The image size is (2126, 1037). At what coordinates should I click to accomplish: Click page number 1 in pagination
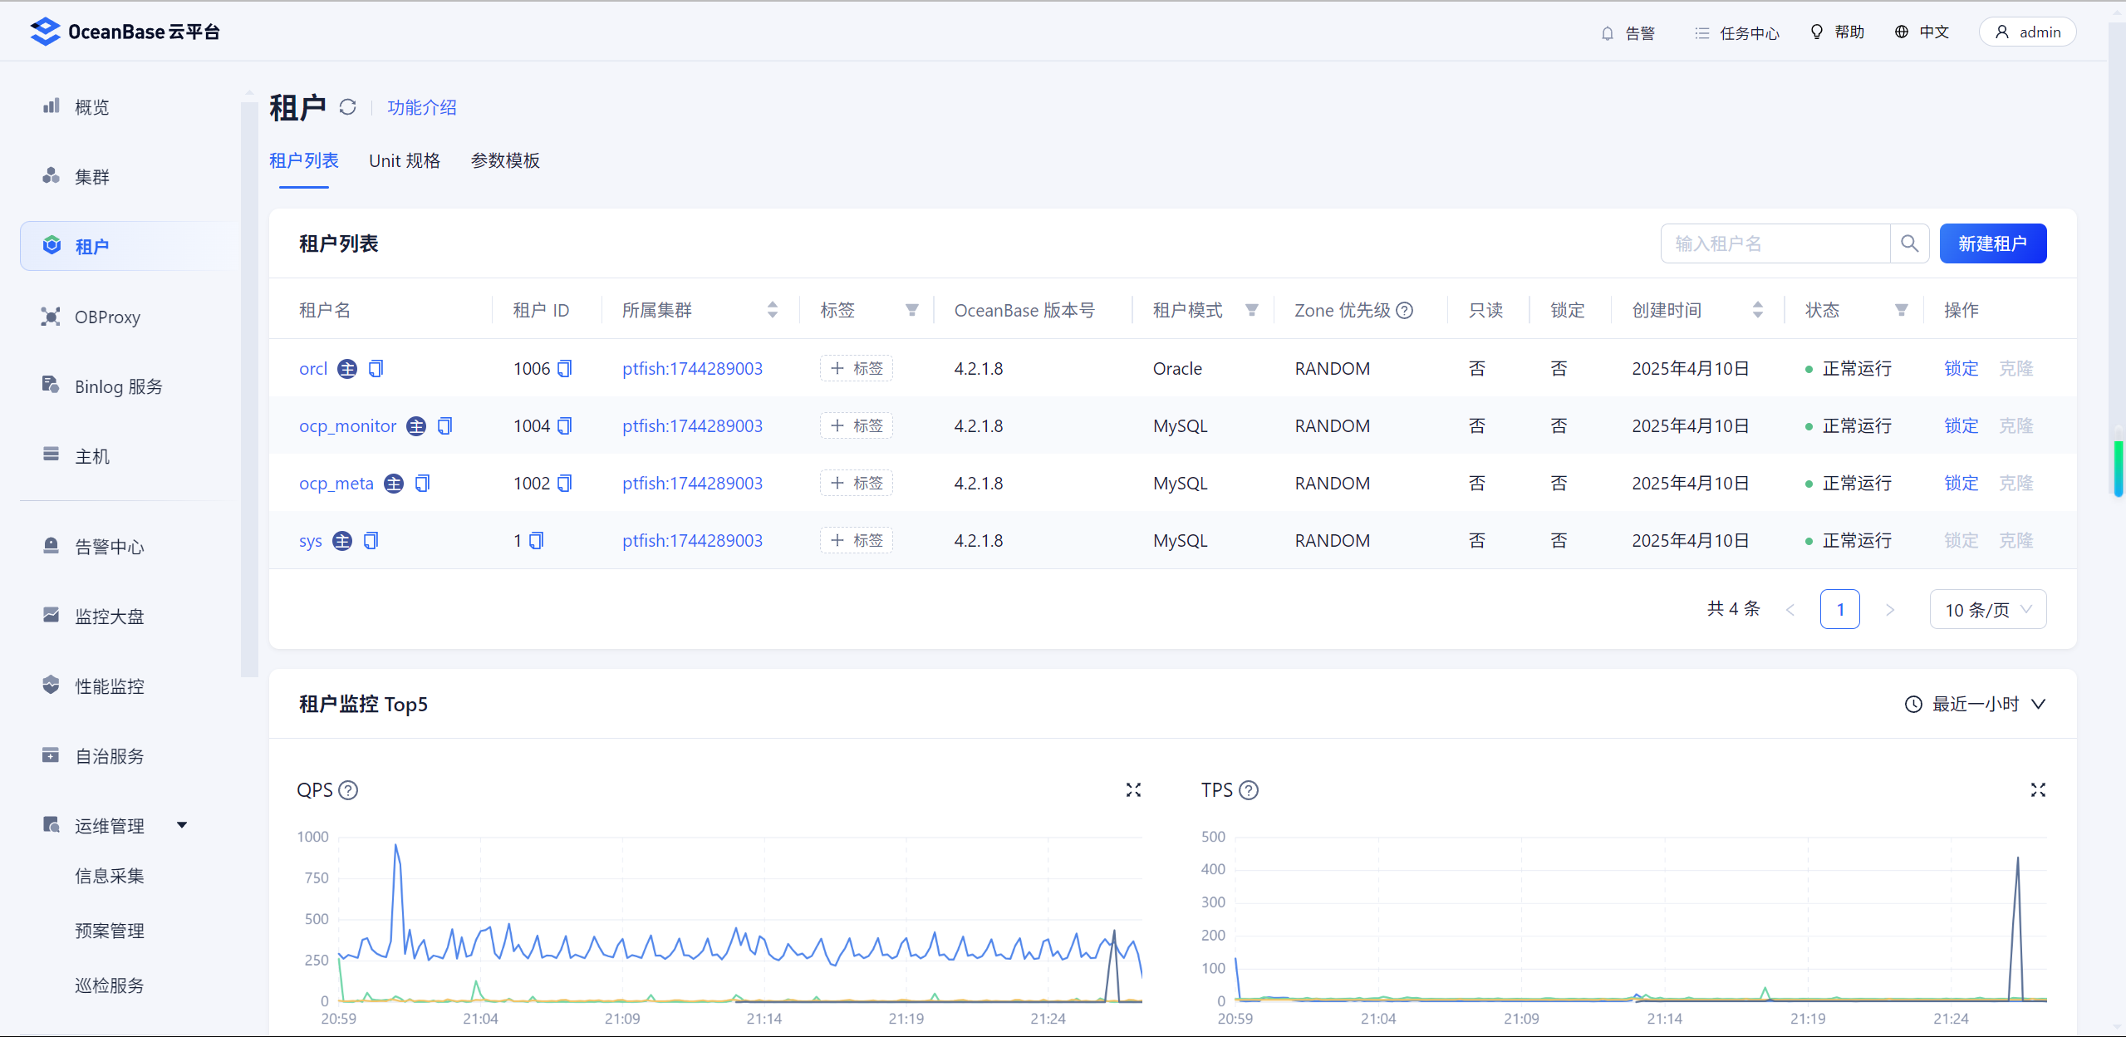pyautogui.click(x=1840, y=610)
